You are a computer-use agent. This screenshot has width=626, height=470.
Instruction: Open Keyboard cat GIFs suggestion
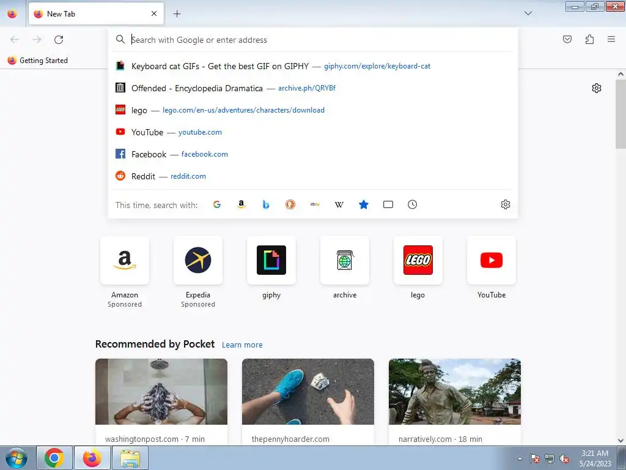coord(313,66)
